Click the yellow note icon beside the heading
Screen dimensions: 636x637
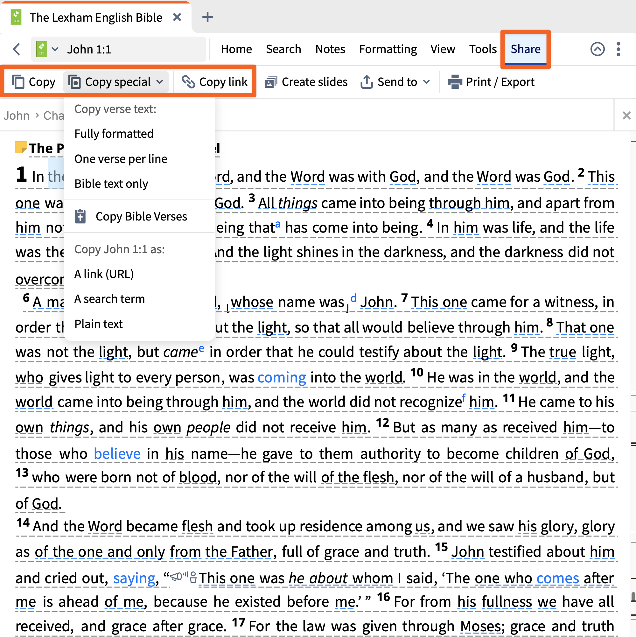pos(21,147)
